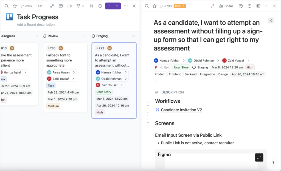This screenshot has width=281, height=171.
Task: Star the Task Progress board
Action: pos(15,6)
